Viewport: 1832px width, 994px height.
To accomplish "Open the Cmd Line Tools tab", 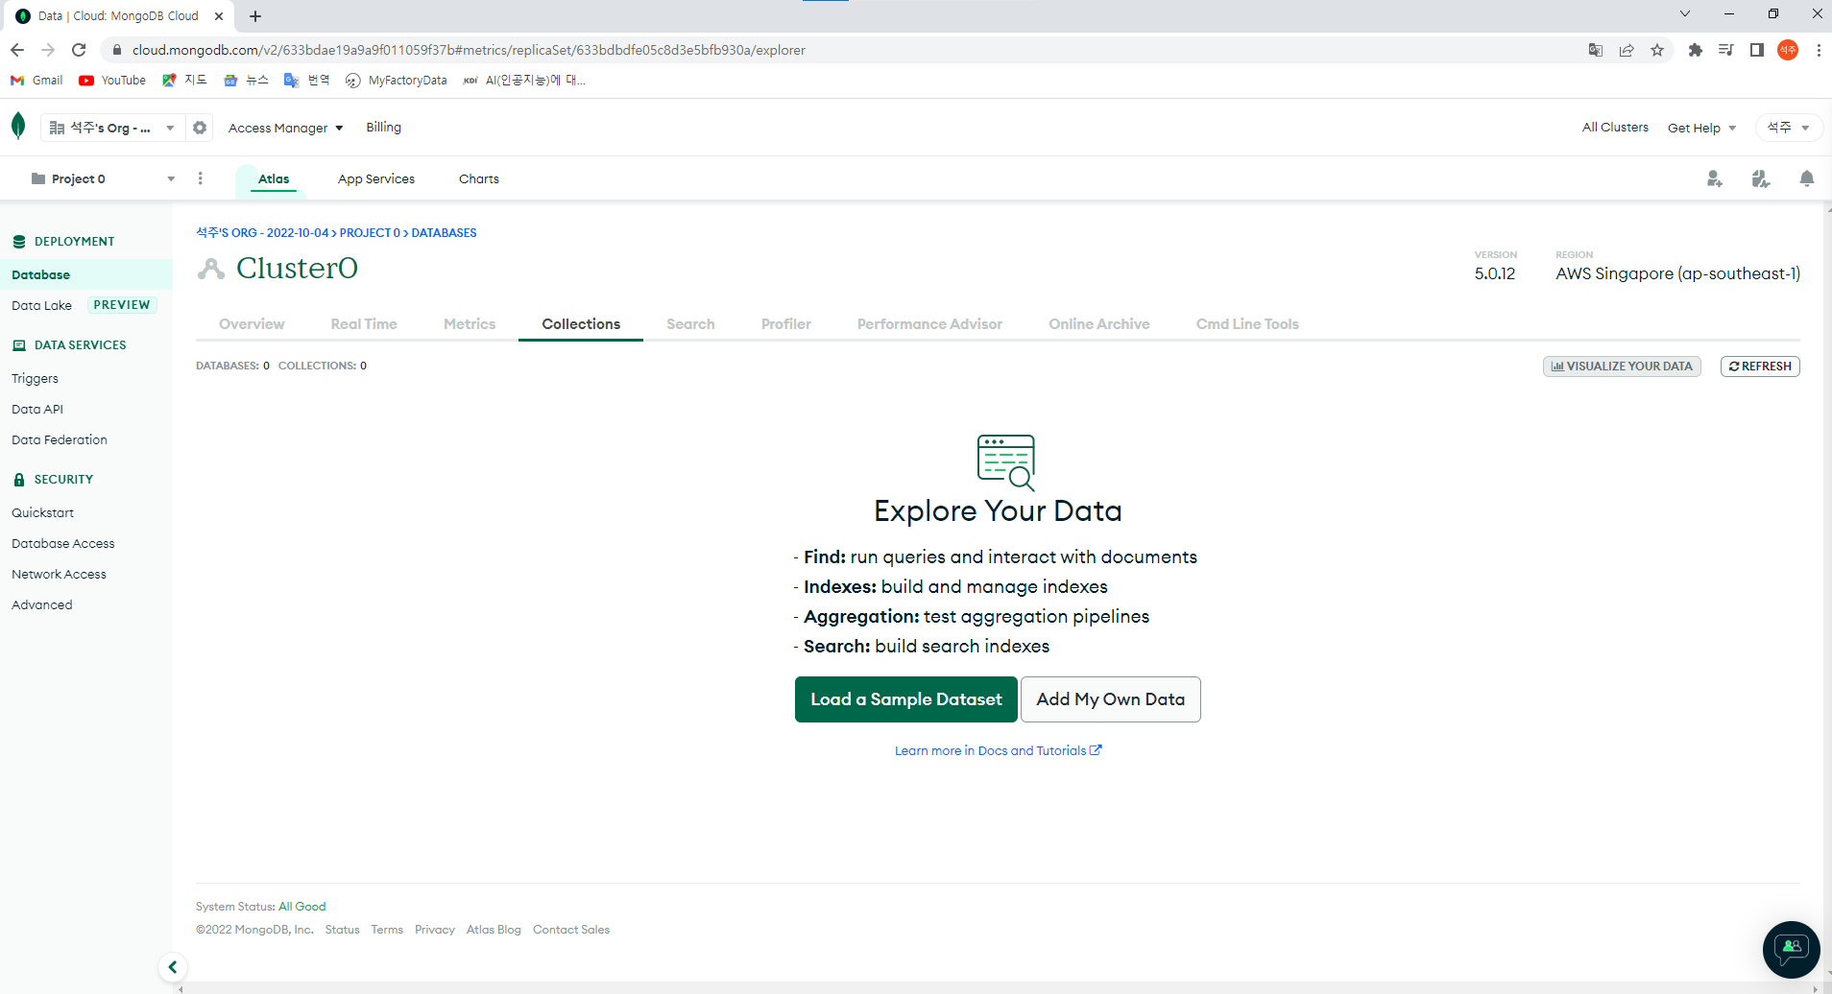I will [1247, 324].
